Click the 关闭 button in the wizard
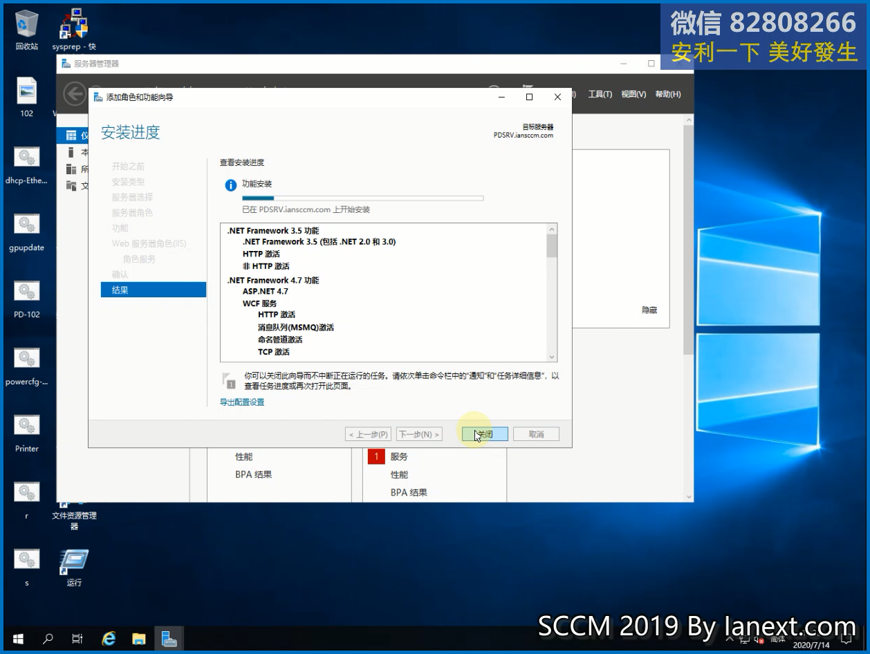Screen dimensions: 870x654 485,434
